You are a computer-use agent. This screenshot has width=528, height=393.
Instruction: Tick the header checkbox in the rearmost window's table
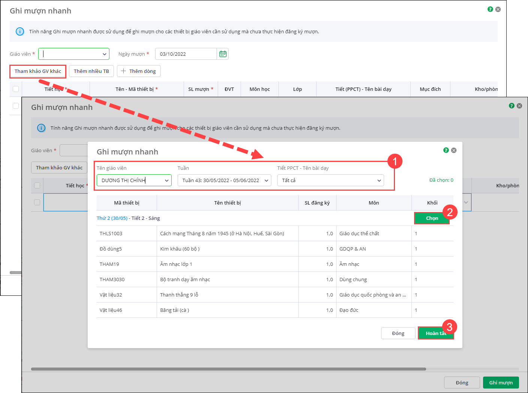tap(16, 89)
